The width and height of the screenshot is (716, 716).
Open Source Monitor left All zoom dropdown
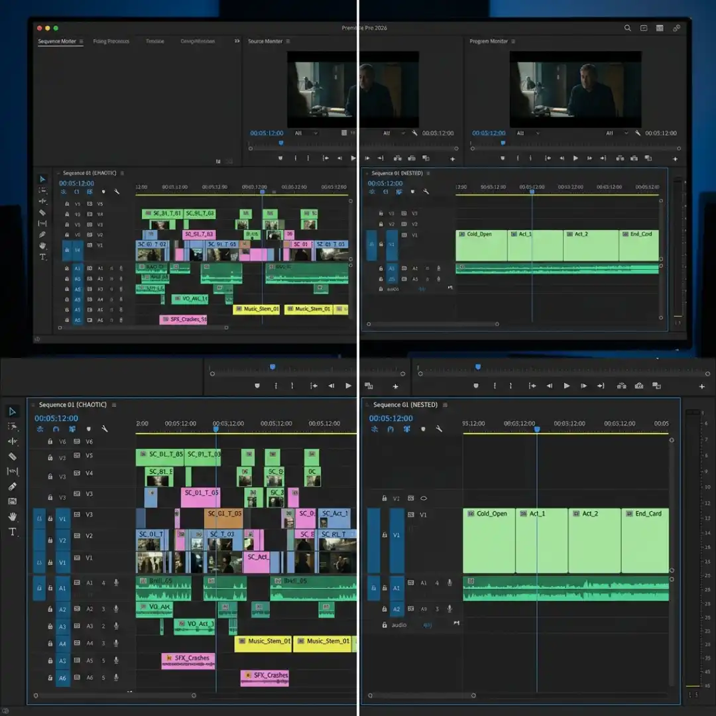pos(306,133)
